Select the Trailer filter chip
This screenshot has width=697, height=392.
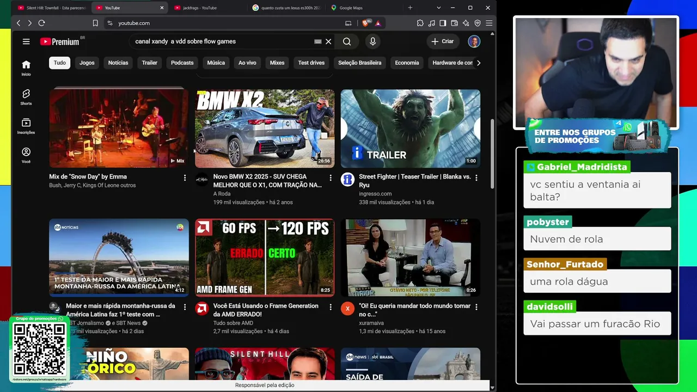[150, 63]
